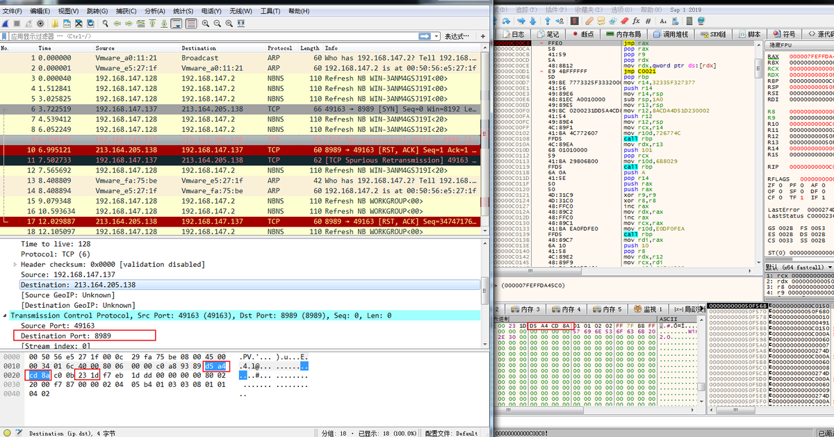834x437 pixels.
Task: Open the 编辑(E) menu in Wireshark
Action: [40, 11]
